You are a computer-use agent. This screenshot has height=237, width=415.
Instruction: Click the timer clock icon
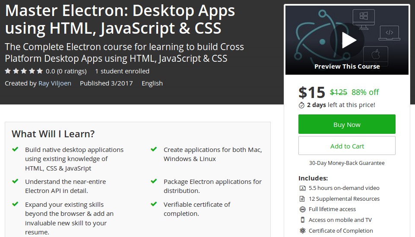click(302, 105)
